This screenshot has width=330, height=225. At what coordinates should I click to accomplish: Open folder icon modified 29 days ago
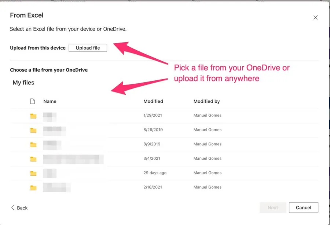pyautogui.click(x=33, y=173)
